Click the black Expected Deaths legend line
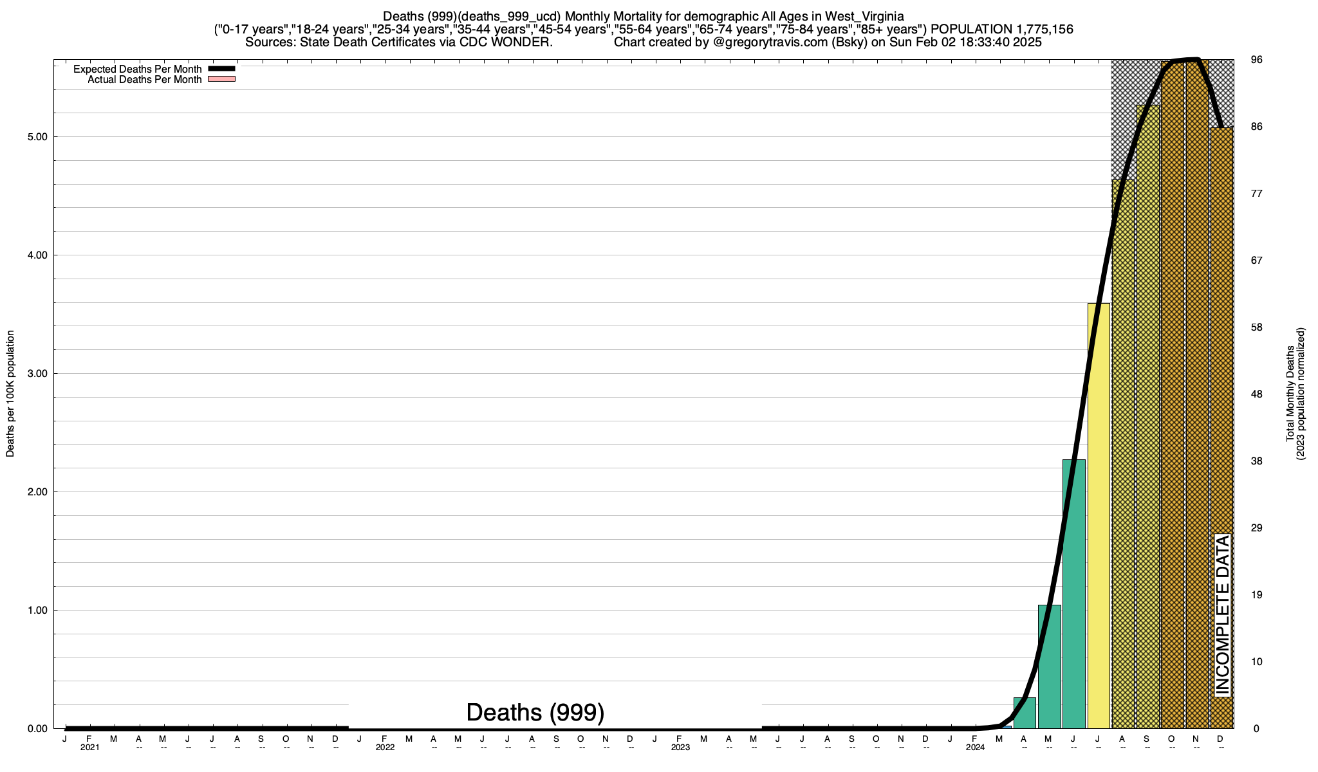Screen dimensions: 1318x772 point(221,69)
